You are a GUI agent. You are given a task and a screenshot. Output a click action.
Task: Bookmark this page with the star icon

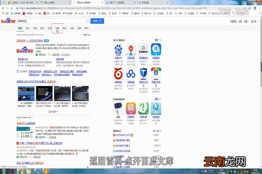click(x=249, y=8)
